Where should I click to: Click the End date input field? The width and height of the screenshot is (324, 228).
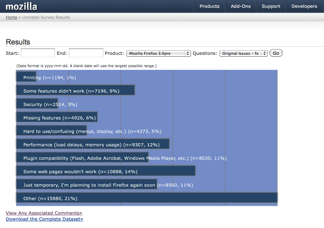click(x=86, y=53)
